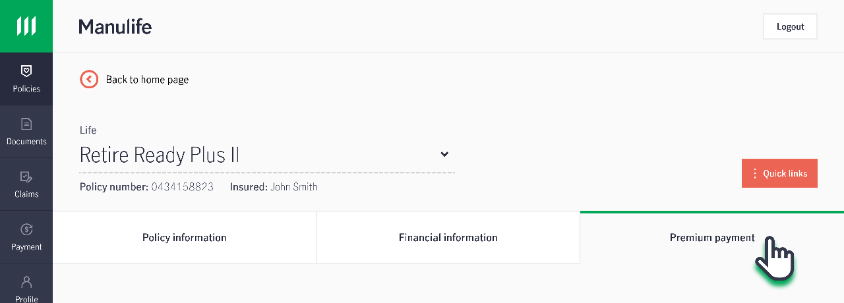Log out using the Logout button
The width and height of the screenshot is (844, 303).
coord(790,26)
